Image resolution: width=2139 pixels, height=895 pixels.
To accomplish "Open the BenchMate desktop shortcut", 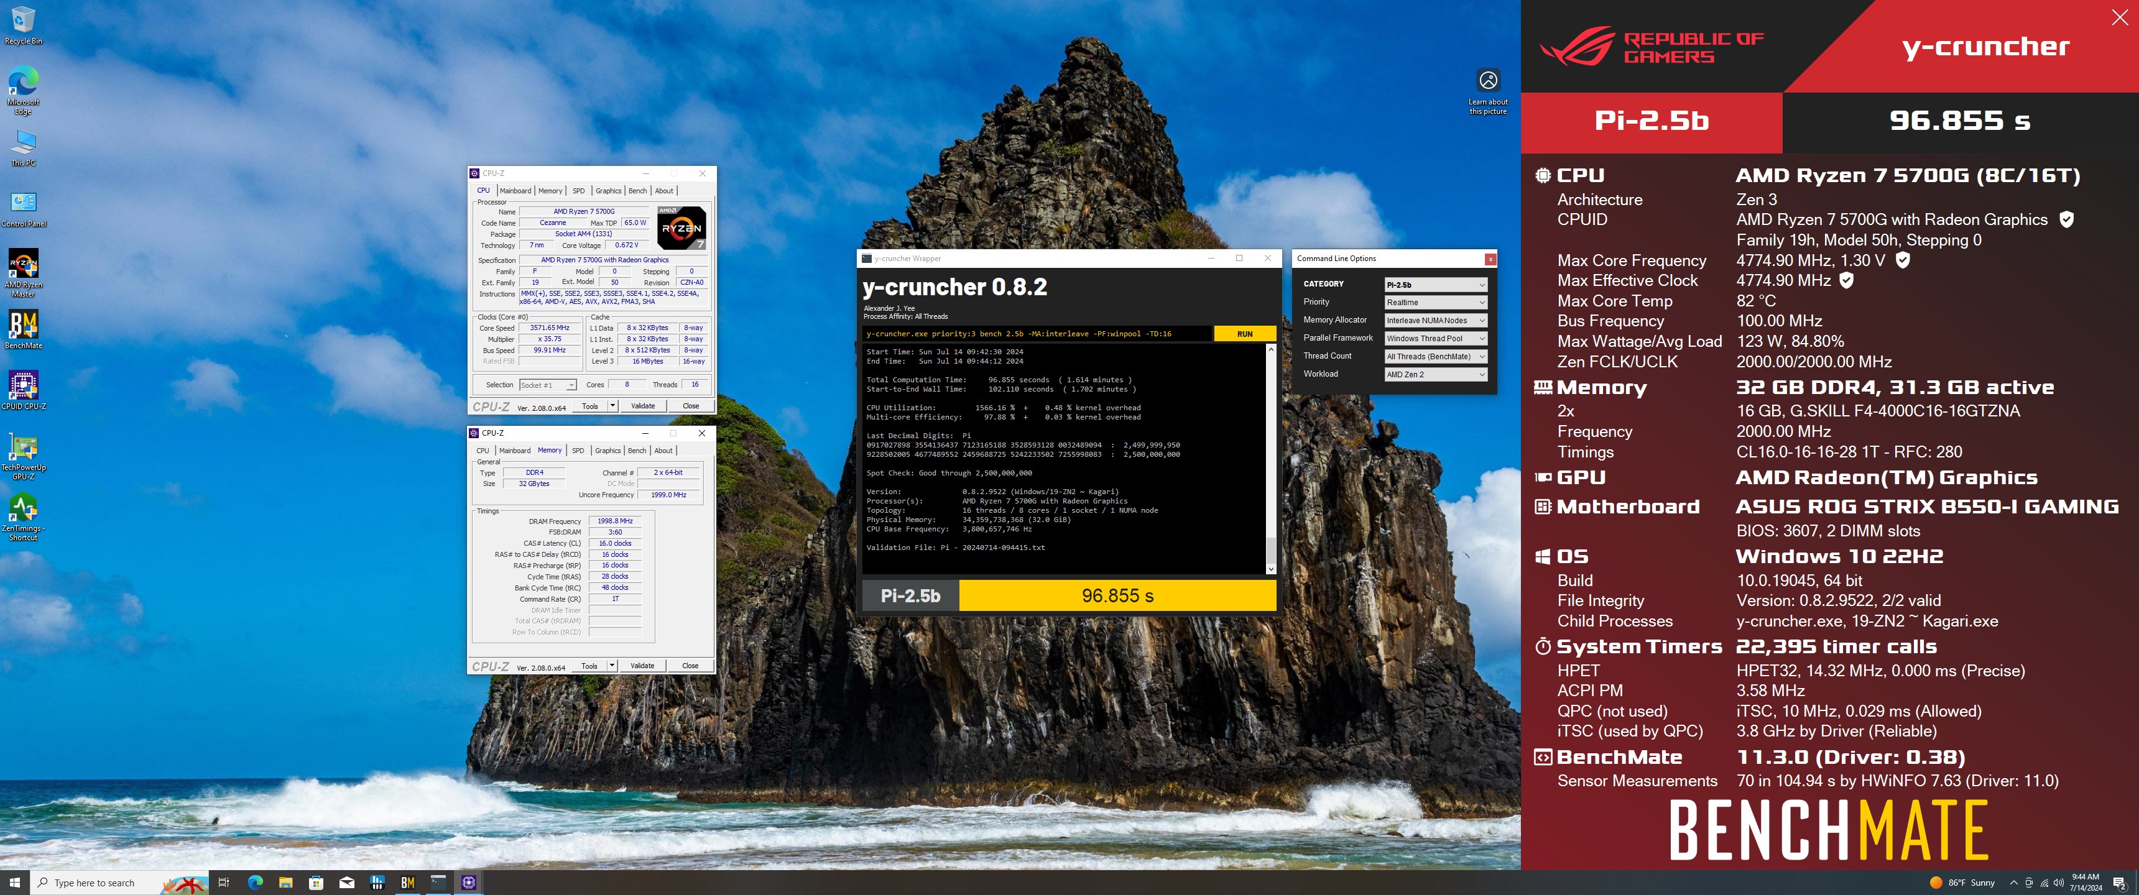I will (x=23, y=329).
